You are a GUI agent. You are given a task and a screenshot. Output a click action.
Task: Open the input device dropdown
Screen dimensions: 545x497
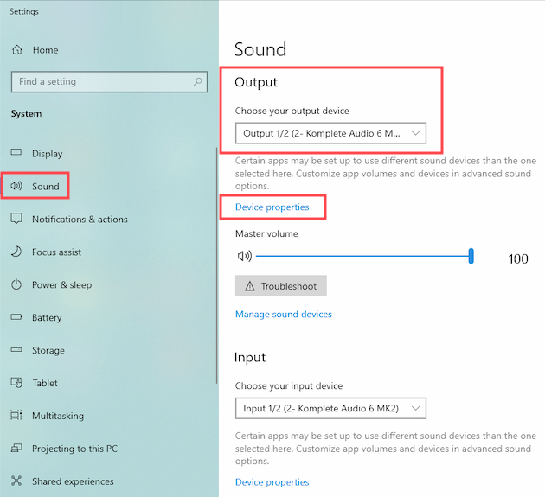pyautogui.click(x=330, y=408)
